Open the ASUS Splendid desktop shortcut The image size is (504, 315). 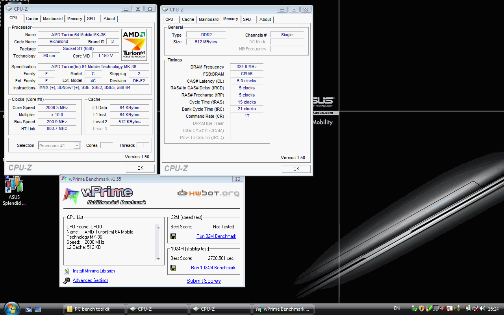click(14, 191)
